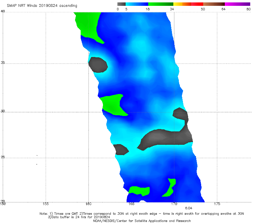Select the gray 0-5 segment of the colorbar
254x223 pixels.
tap(121, 4)
